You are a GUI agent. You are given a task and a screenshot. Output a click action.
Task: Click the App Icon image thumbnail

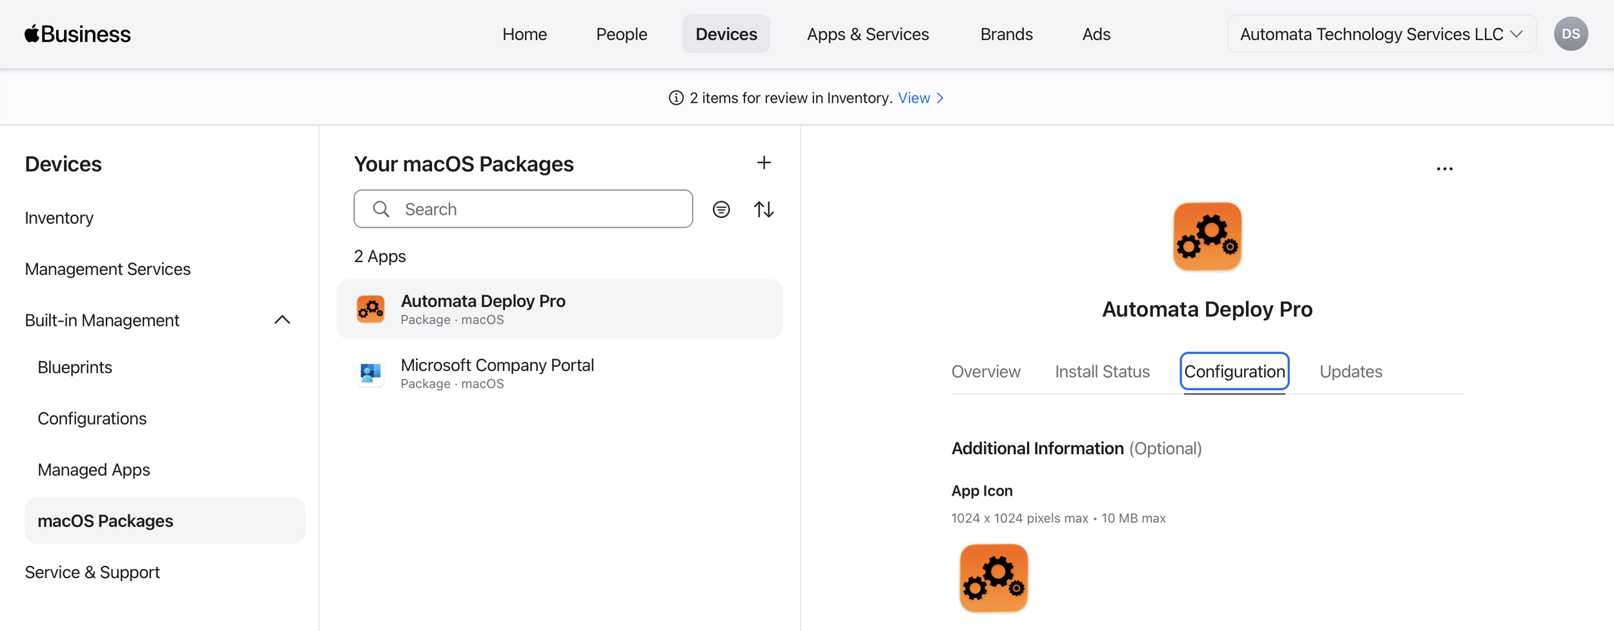pos(994,578)
